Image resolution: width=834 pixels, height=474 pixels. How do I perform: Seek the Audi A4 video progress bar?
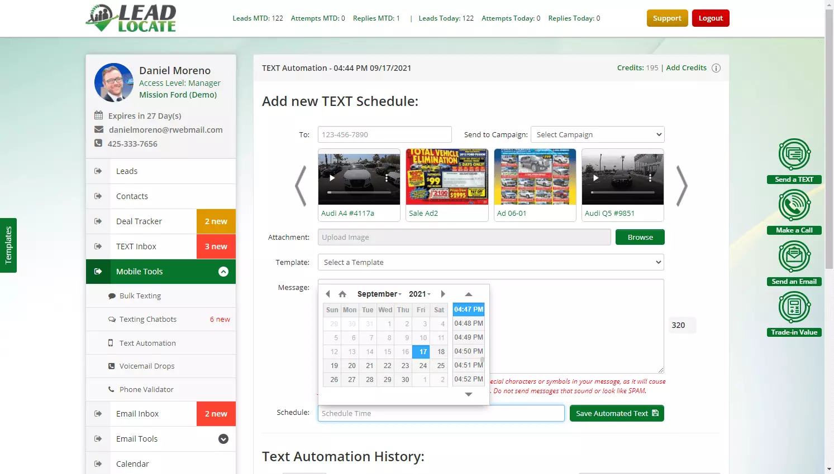click(x=359, y=192)
